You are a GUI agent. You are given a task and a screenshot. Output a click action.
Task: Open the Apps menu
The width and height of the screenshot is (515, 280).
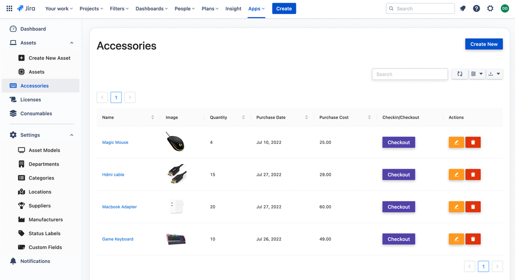(256, 9)
